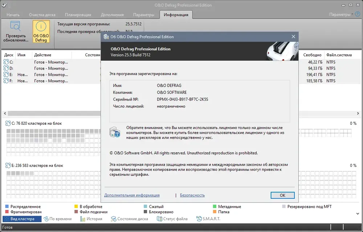Click the help question mark icon
Screen dimensions: 363x232
tap(358, 14)
